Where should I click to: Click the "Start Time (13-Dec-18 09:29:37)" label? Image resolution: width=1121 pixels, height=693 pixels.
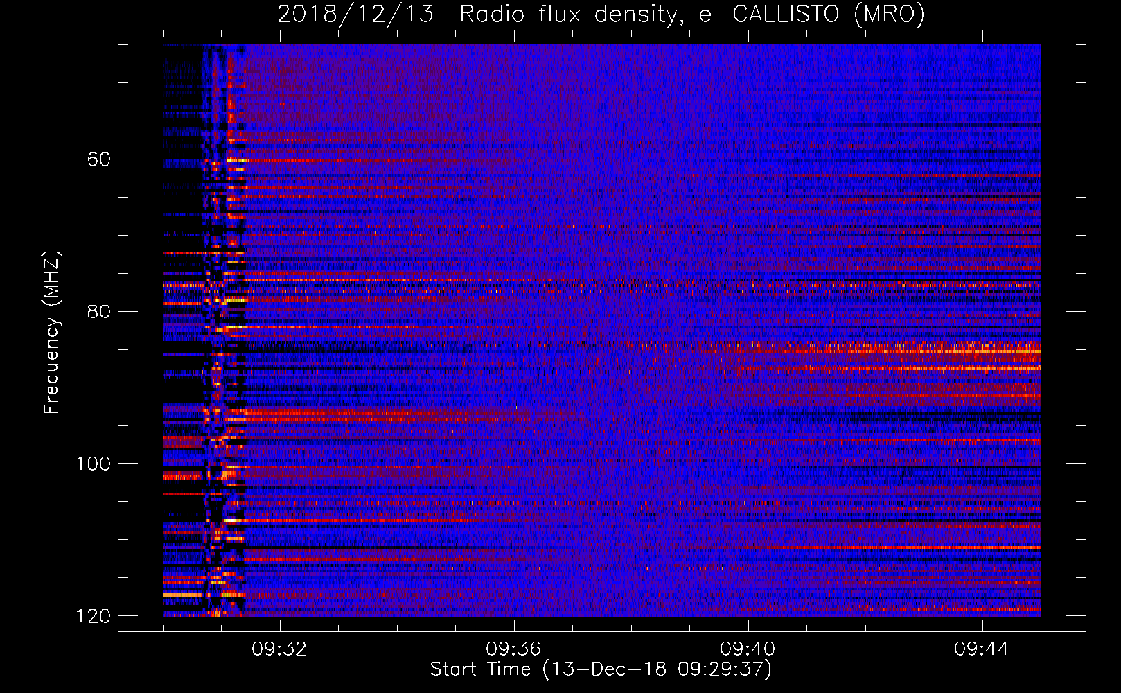click(x=601, y=669)
